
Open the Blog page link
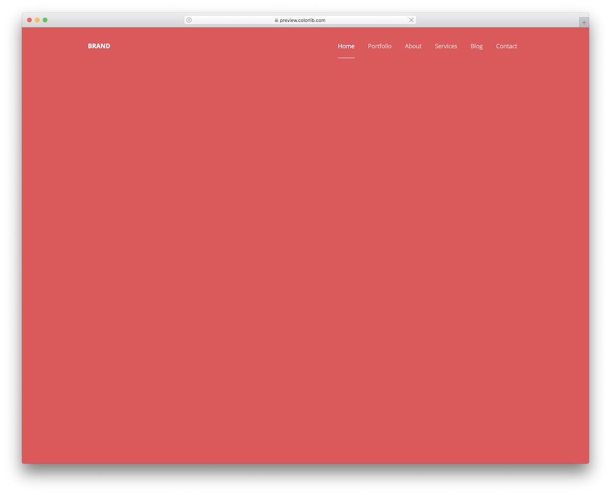tap(476, 46)
